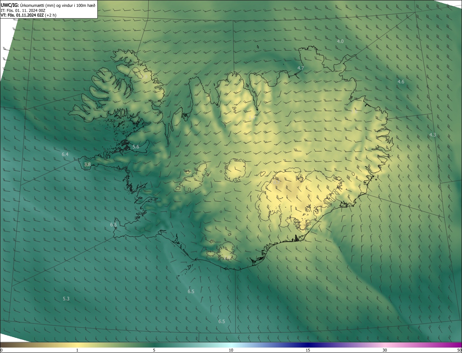Click the 'VT: Fös. 01.11.2024 02Z (+2 h)' line

28,15
